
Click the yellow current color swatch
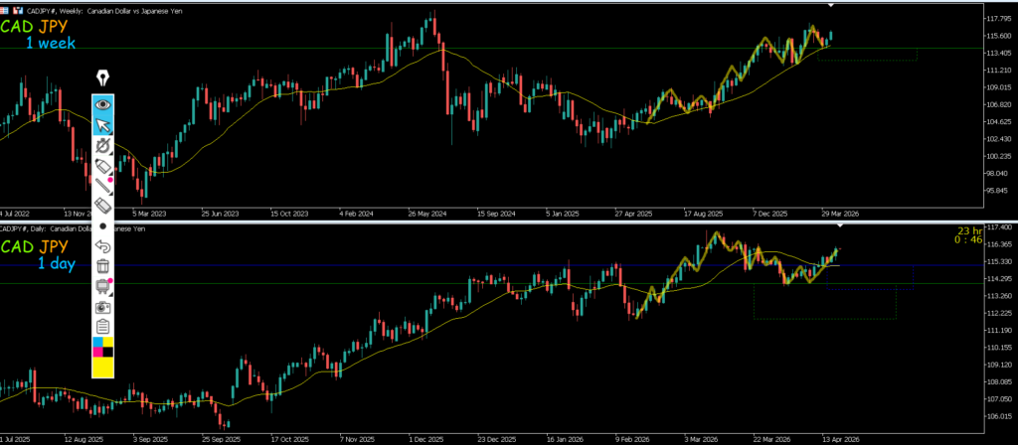click(x=102, y=367)
